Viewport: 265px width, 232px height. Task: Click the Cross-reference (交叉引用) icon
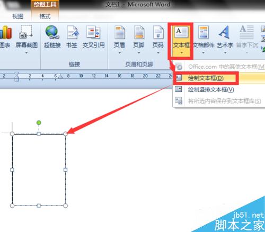93,32
